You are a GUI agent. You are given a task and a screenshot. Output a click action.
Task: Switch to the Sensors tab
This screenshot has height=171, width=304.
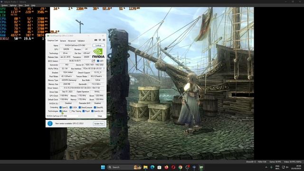63,41
